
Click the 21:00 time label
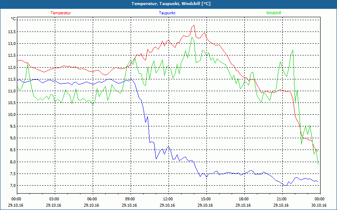(282, 199)
